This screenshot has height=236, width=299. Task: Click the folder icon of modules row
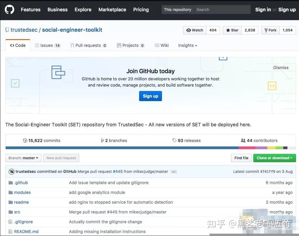click(11, 192)
